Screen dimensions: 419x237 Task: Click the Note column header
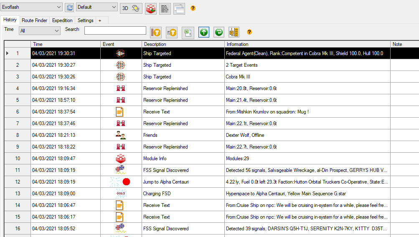click(404, 44)
